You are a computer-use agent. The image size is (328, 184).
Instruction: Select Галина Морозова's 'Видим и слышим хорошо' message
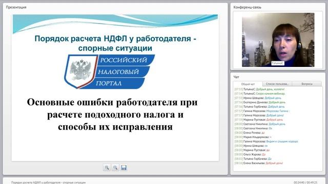266,142
